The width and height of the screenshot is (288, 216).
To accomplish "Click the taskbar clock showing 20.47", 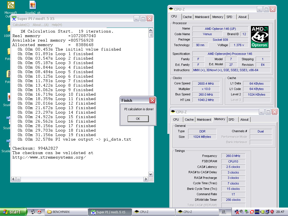I will click(x=280, y=212).
